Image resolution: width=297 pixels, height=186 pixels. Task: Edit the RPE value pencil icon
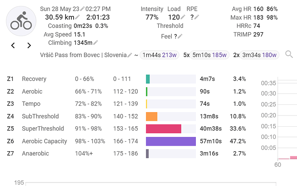point(197,18)
